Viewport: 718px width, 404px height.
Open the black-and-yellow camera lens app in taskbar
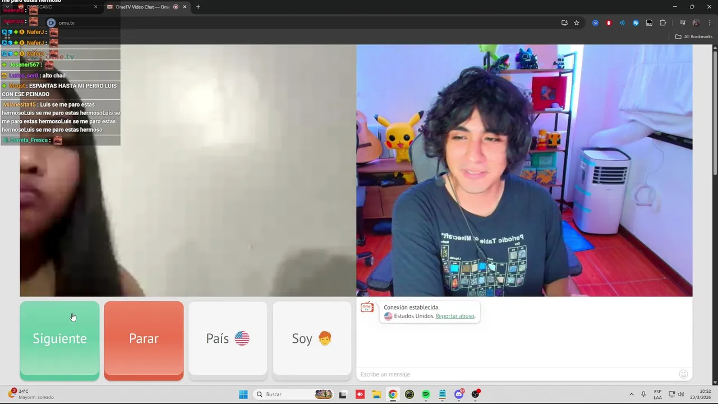(409, 394)
